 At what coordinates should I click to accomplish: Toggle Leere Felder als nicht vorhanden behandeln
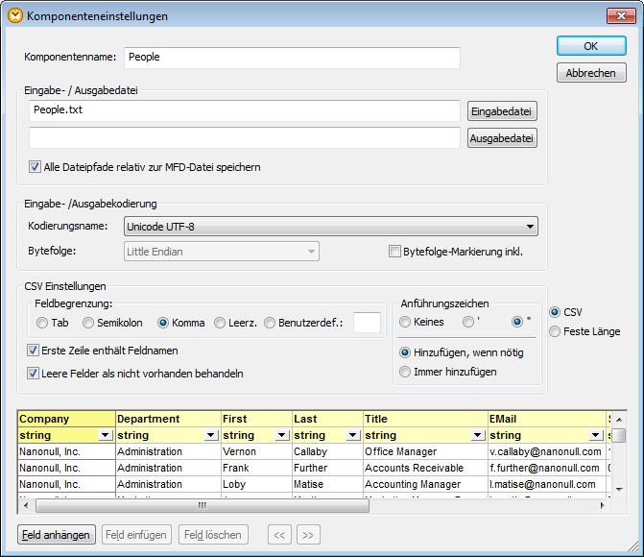(x=34, y=374)
